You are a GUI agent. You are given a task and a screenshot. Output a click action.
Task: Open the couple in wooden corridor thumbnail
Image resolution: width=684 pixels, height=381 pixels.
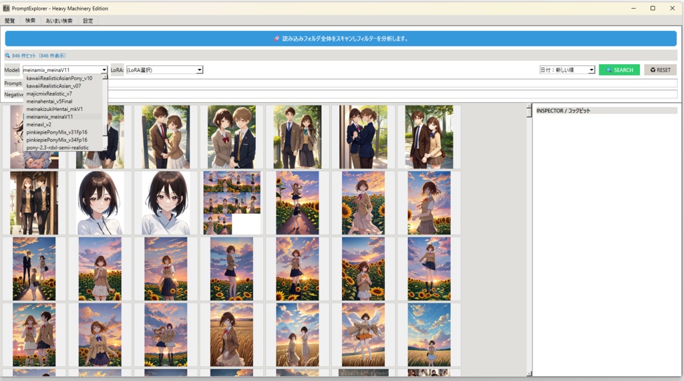(x=34, y=203)
